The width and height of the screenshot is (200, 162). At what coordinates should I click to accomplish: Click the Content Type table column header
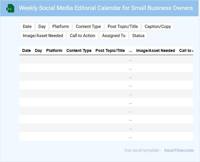(x=79, y=50)
